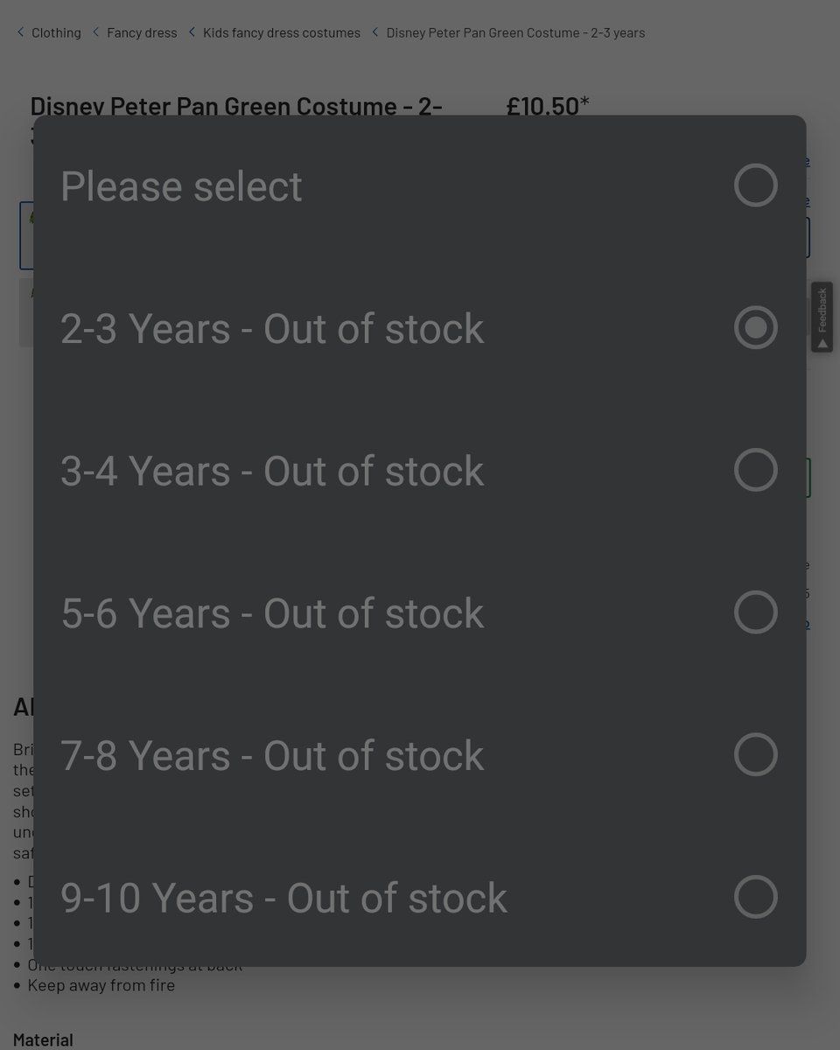The image size is (840, 1050).
Task: Click the Feedback tab arrow icon
Action: pos(822,344)
